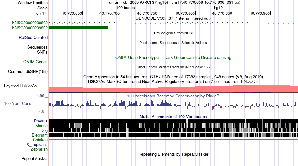The height and width of the screenshot is (166, 298).
Task: Click the 40,770,750 ruler coordinate
Action: click(147, 13)
